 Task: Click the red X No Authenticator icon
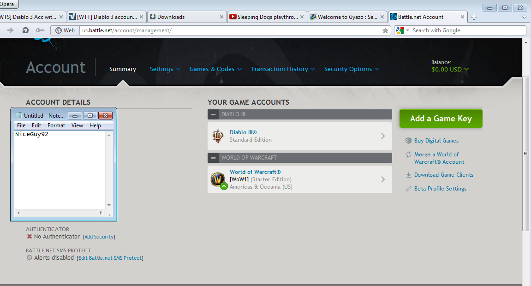click(30, 237)
